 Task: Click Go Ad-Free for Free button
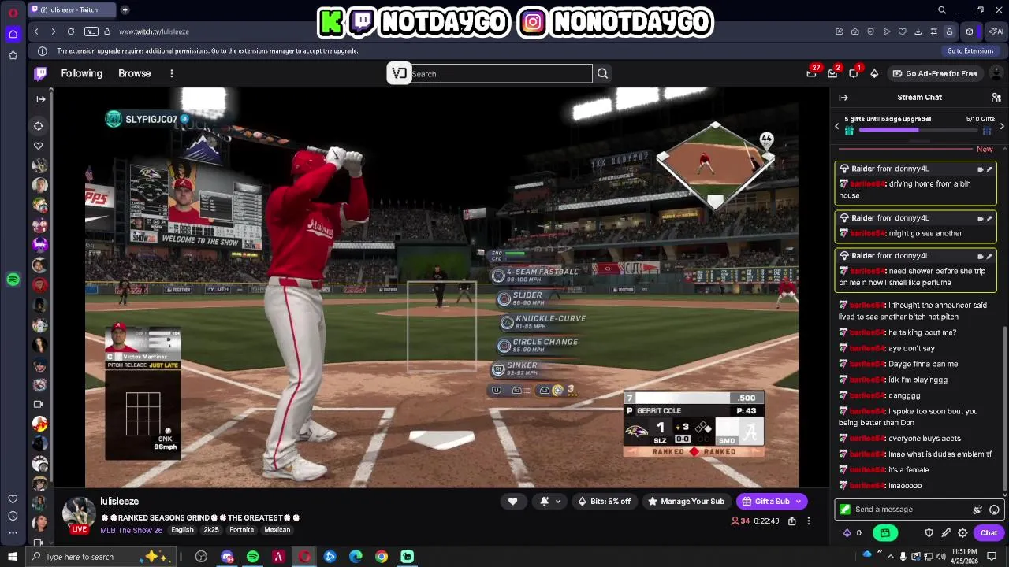(x=935, y=73)
